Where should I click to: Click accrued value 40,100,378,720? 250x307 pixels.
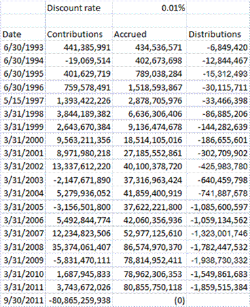[x=149, y=167]
